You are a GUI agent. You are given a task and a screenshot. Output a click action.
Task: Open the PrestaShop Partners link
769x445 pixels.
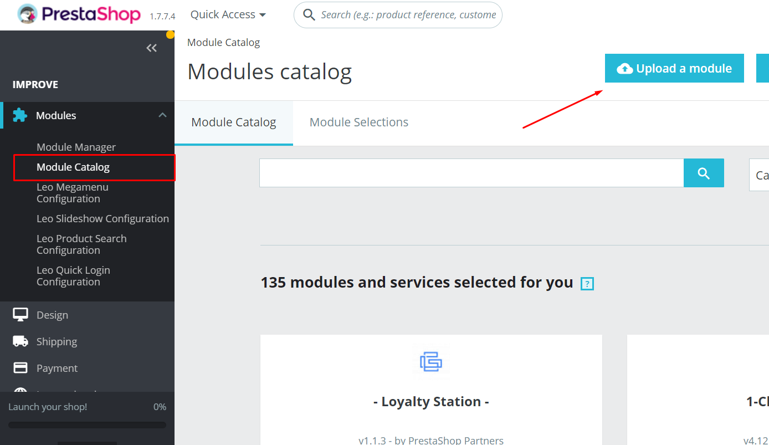coord(455,439)
